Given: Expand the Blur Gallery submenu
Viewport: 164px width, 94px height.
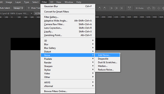Looking at the screenshot, I should point(68,48).
